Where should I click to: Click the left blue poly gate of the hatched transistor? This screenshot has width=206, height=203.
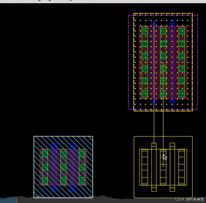coord(54,167)
